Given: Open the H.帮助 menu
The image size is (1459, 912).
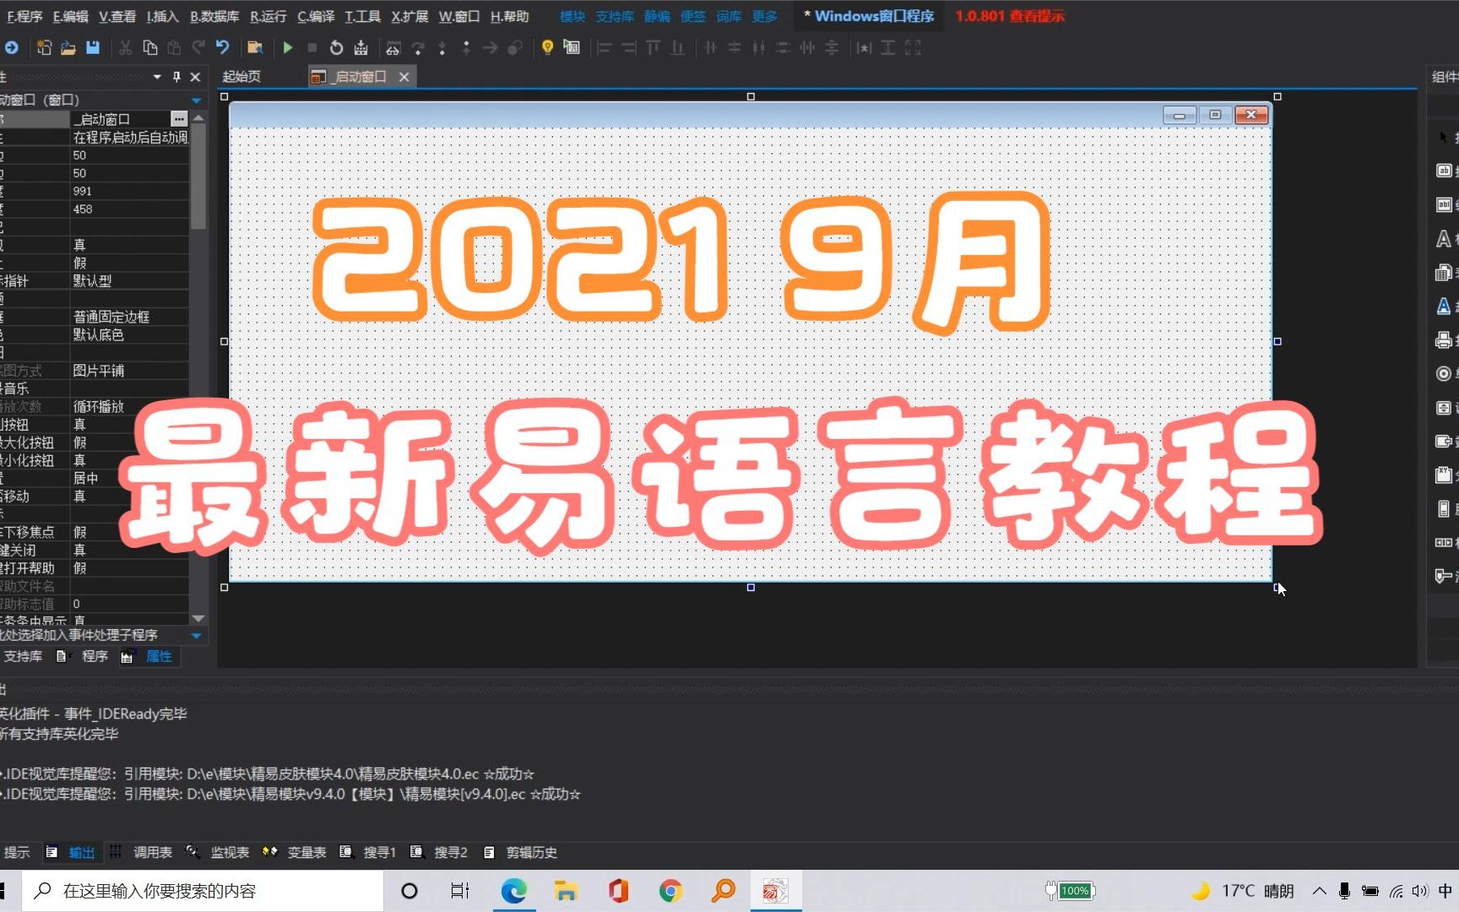Looking at the screenshot, I should pyautogui.click(x=510, y=16).
